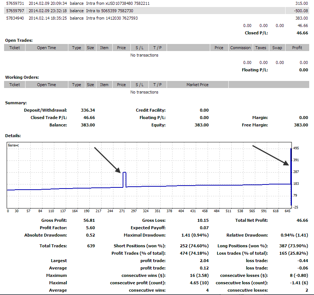Image resolution: width=314 pixels, height=295 pixels.
Task: Click the Maximal Drawdown value 1.41 (0.94%)
Action: click(x=194, y=235)
